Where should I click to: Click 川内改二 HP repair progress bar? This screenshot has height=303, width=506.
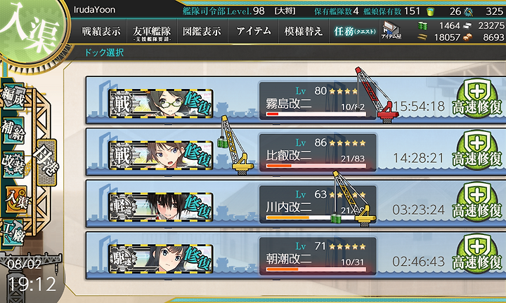[x=316, y=217]
